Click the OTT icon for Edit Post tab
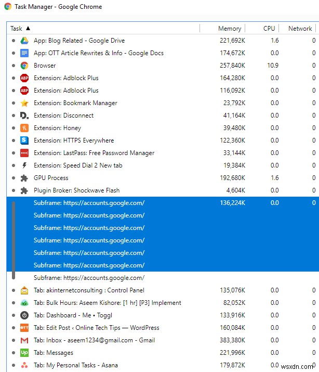The height and width of the screenshot is (372, 319). [x=24, y=328]
